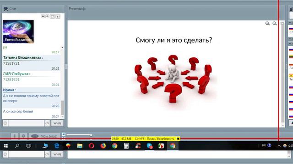This screenshot has width=293, height=164.
Task: Click 'Ctrl+F11: Пауза / Возобновить' hint
Action: pyautogui.click(x=154, y=138)
